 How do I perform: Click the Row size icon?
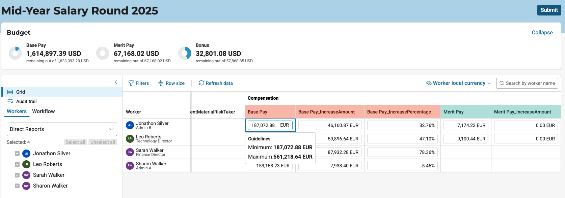coord(161,83)
